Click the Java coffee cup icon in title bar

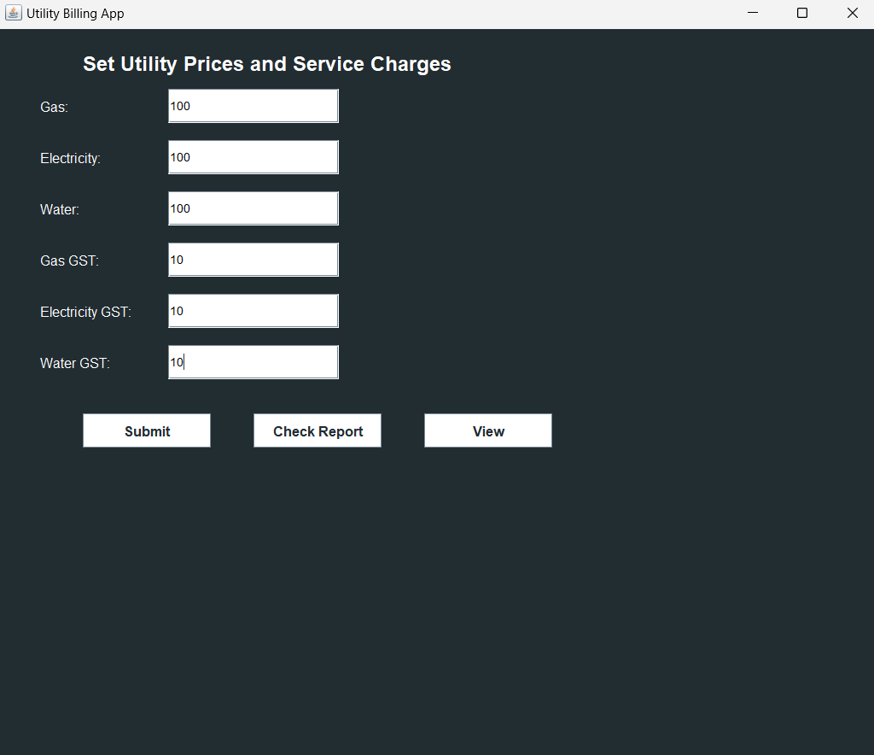pyautogui.click(x=13, y=13)
